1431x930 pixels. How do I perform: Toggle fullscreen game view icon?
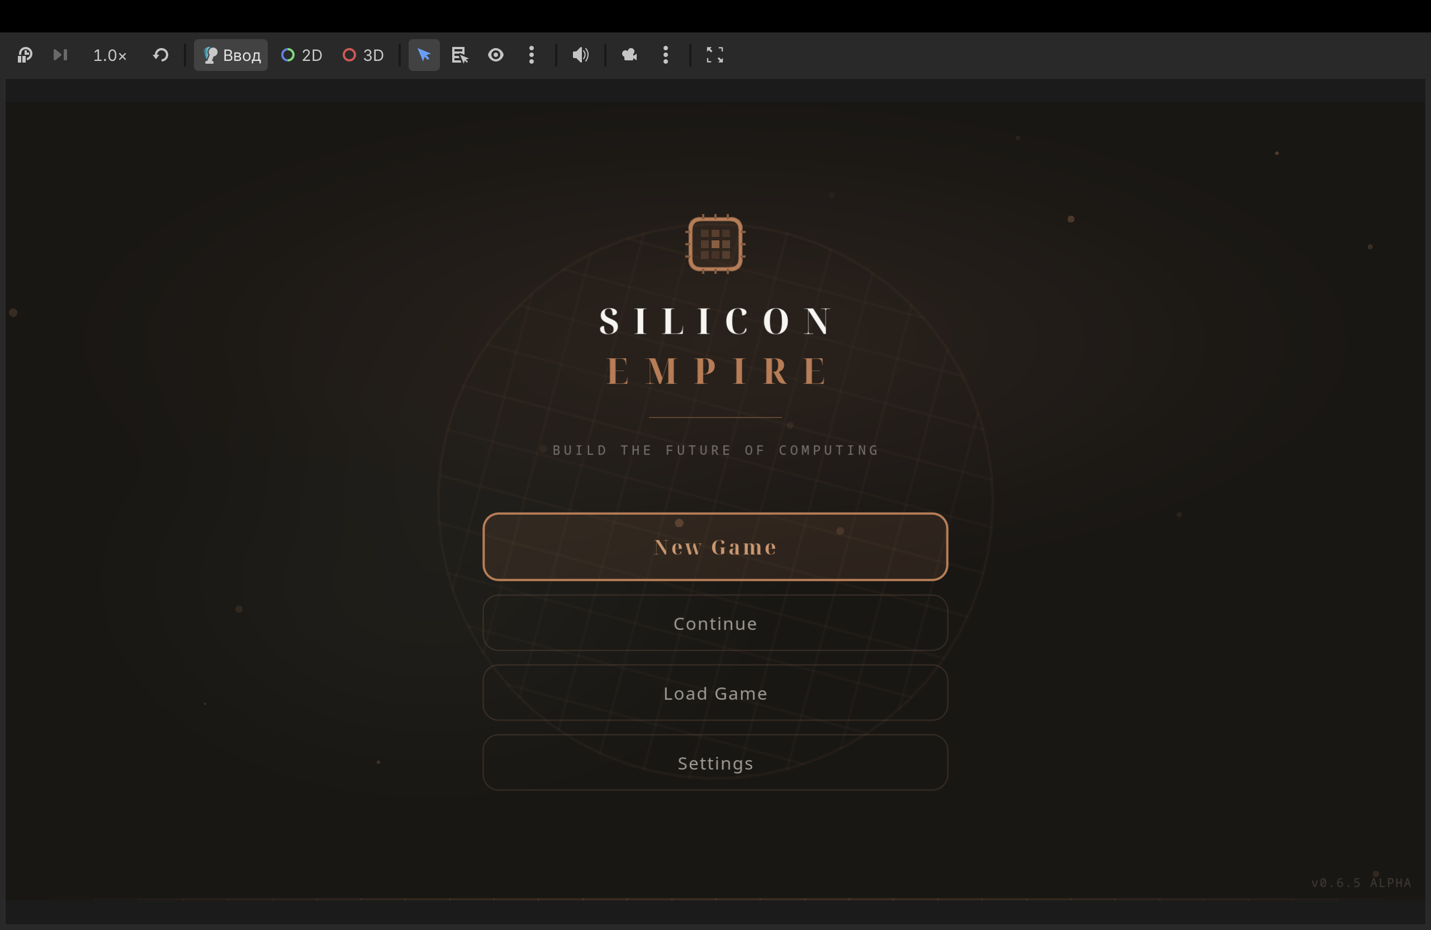(714, 55)
